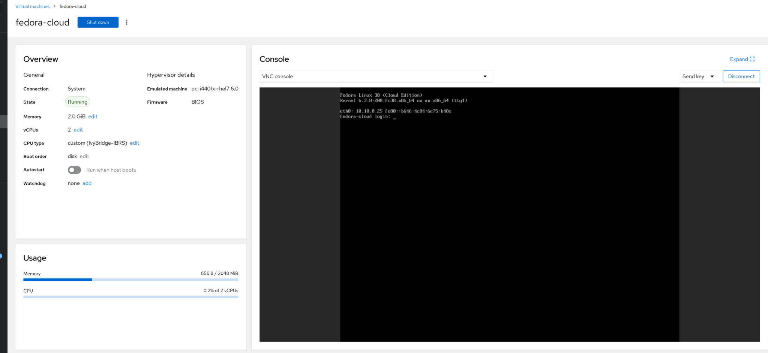Navigate to the Virtual machines breadcrumb
This screenshot has height=353, width=768.
tap(32, 6)
